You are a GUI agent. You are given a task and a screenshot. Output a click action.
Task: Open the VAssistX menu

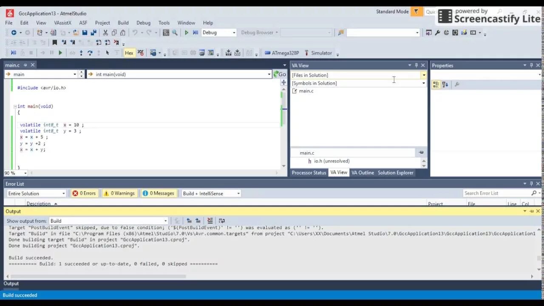[x=62, y=23]
